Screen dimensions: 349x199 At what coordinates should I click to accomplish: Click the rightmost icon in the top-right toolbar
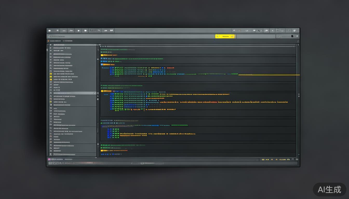295,30
